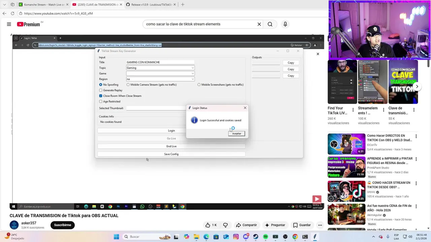The width and height of the screenshot is (431, 242).
Task: Open COMO HACER STREAM TikTok thumbnail
Action: [x=346, y=191]
